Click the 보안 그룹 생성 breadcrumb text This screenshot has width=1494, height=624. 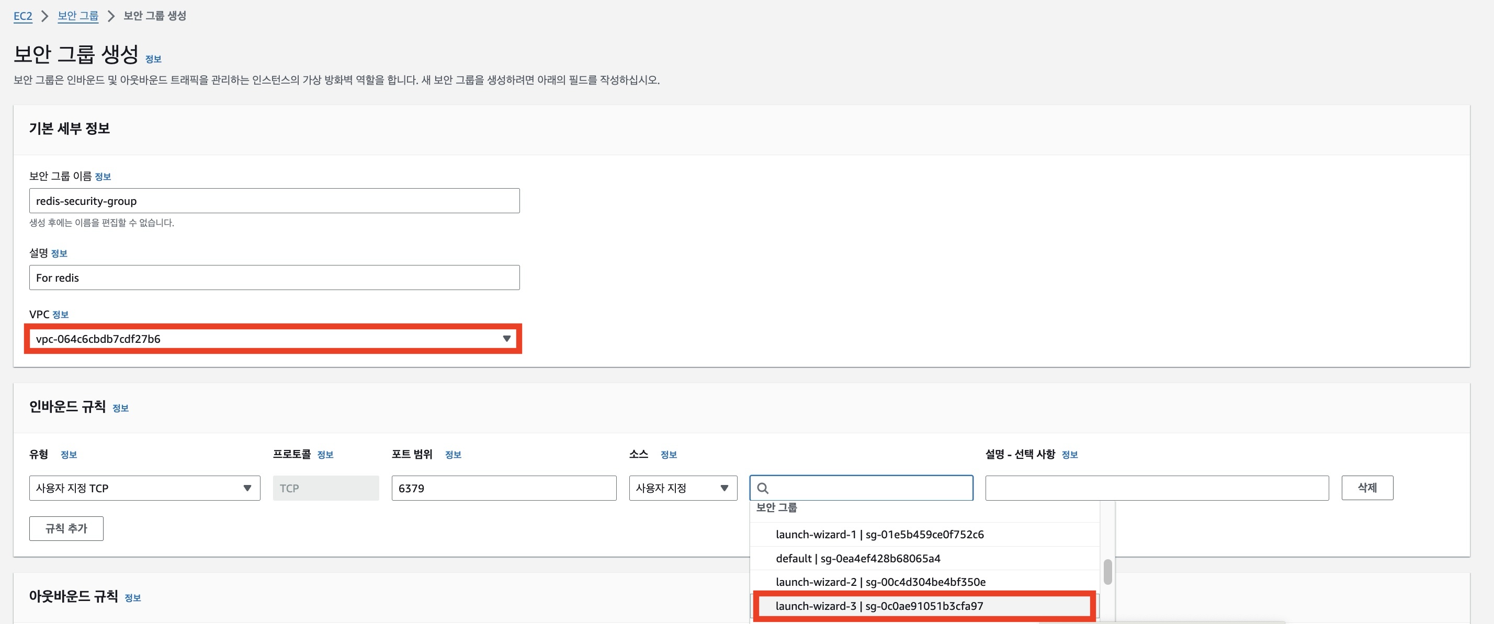pyautogui.click(x=154, y=16)
